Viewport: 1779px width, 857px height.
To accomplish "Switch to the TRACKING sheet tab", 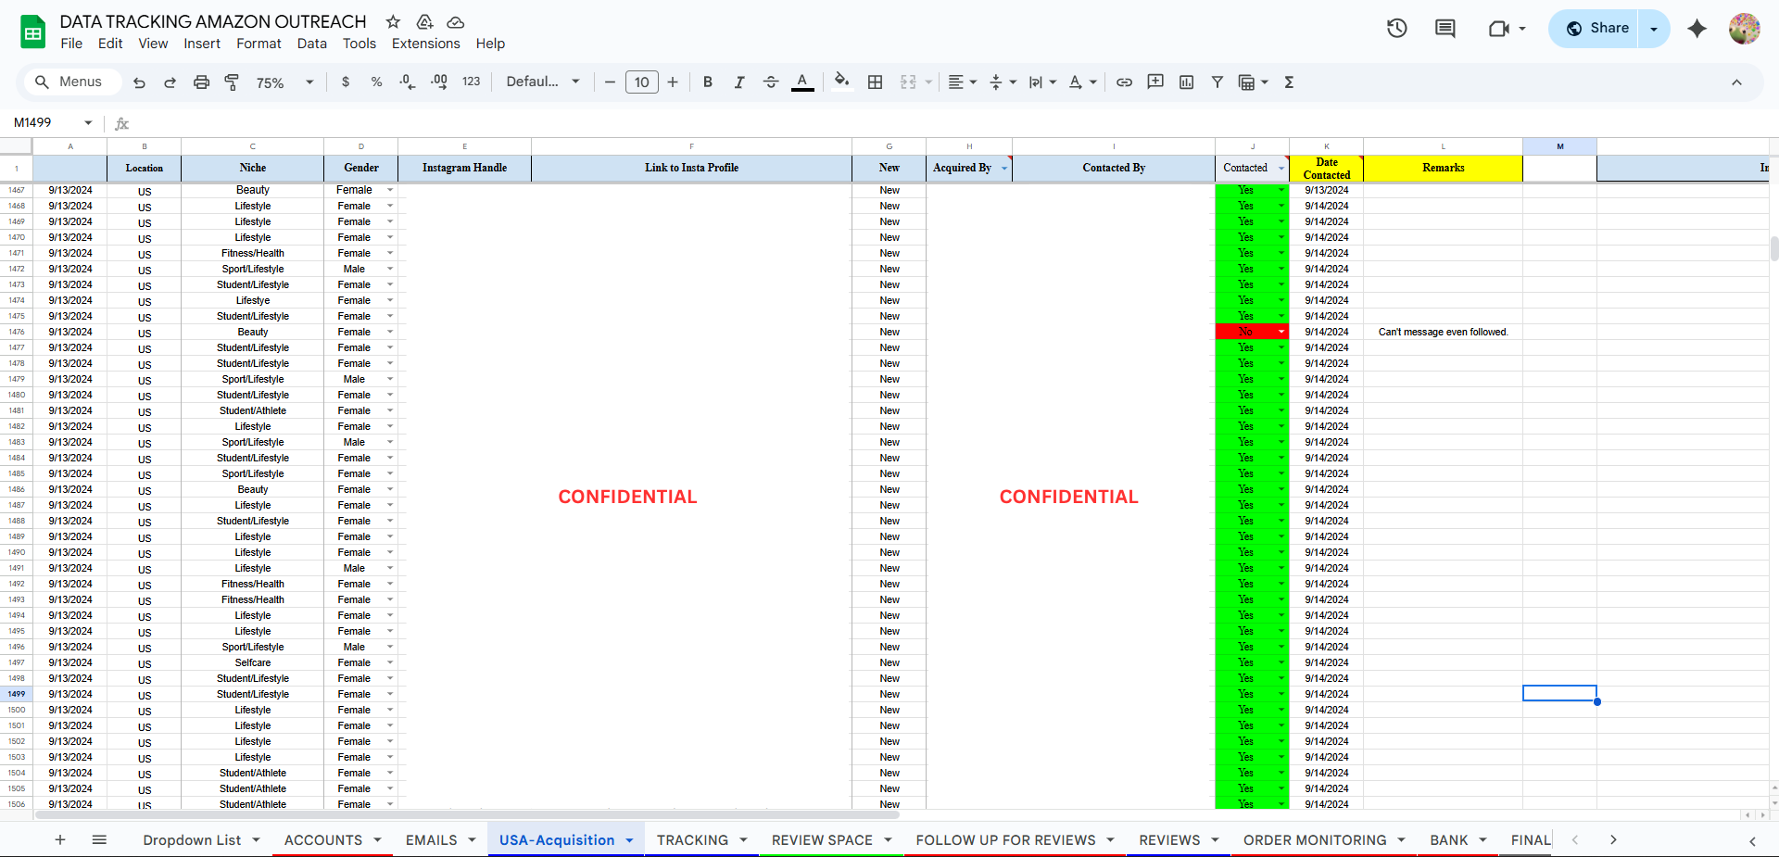I will pyautogui.click(x=692, y=840).
